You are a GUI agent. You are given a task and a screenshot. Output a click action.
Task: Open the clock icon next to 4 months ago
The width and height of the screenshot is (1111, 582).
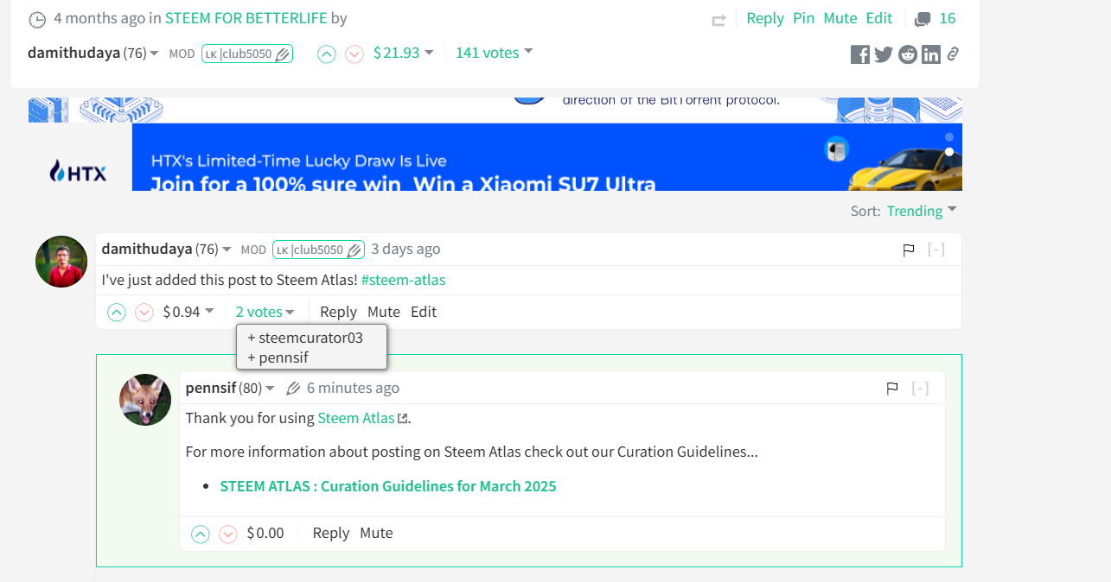37,19
